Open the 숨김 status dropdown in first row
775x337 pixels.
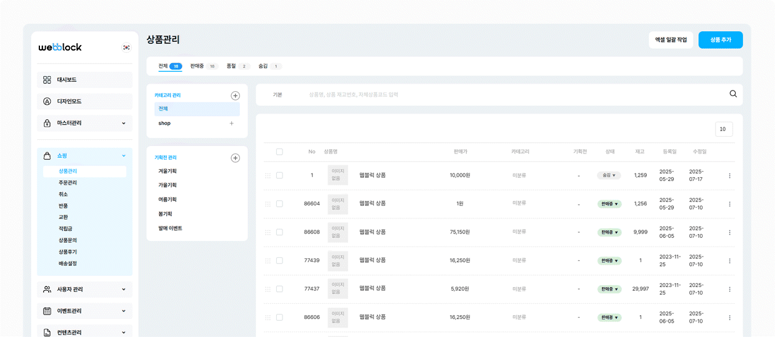click(609, 175)
